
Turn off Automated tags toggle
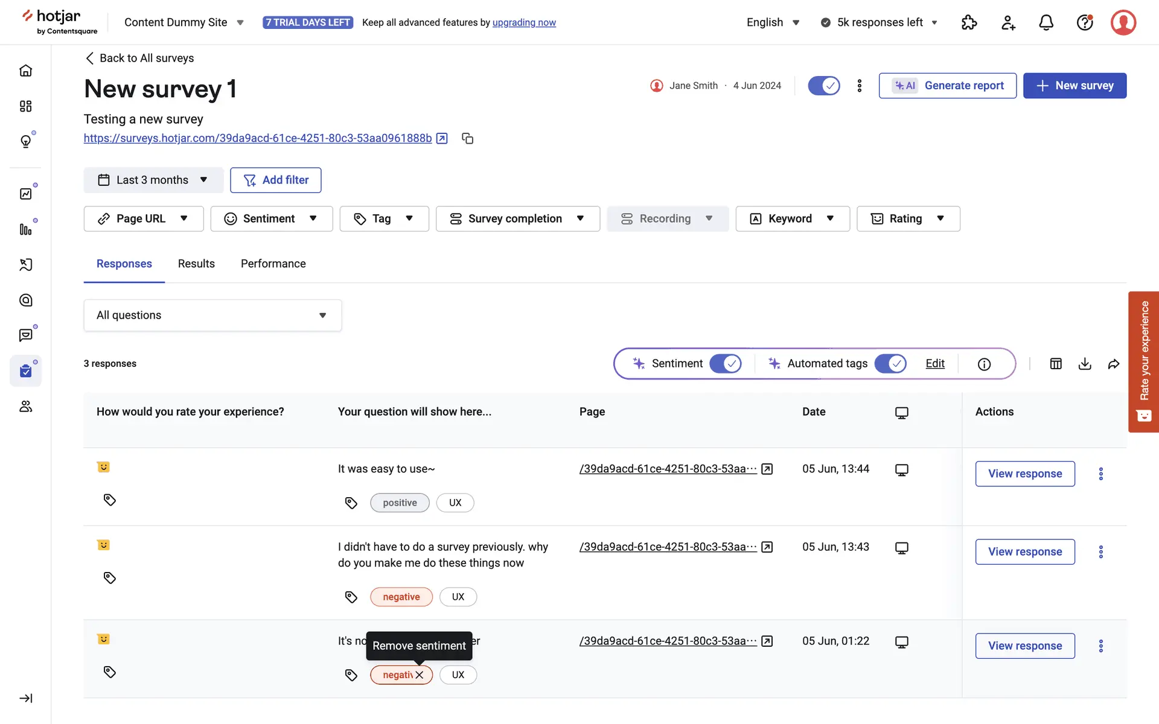(890, 363)
